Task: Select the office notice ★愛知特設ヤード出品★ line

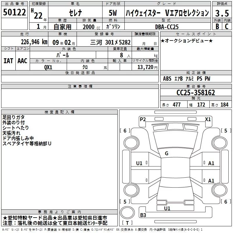Action: pos(55,218)
